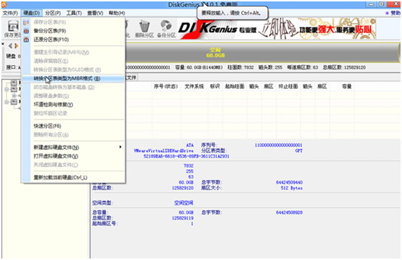
Task: Click the 删除分区 trash can icon
Action: (144, 29)
